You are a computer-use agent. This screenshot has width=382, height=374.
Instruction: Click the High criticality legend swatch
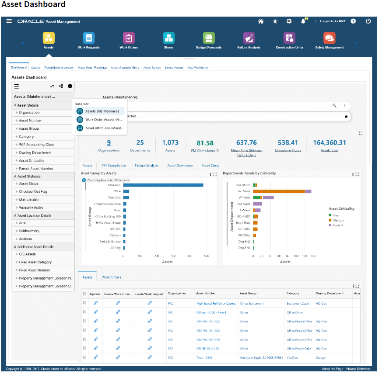[x=331, y=215]
